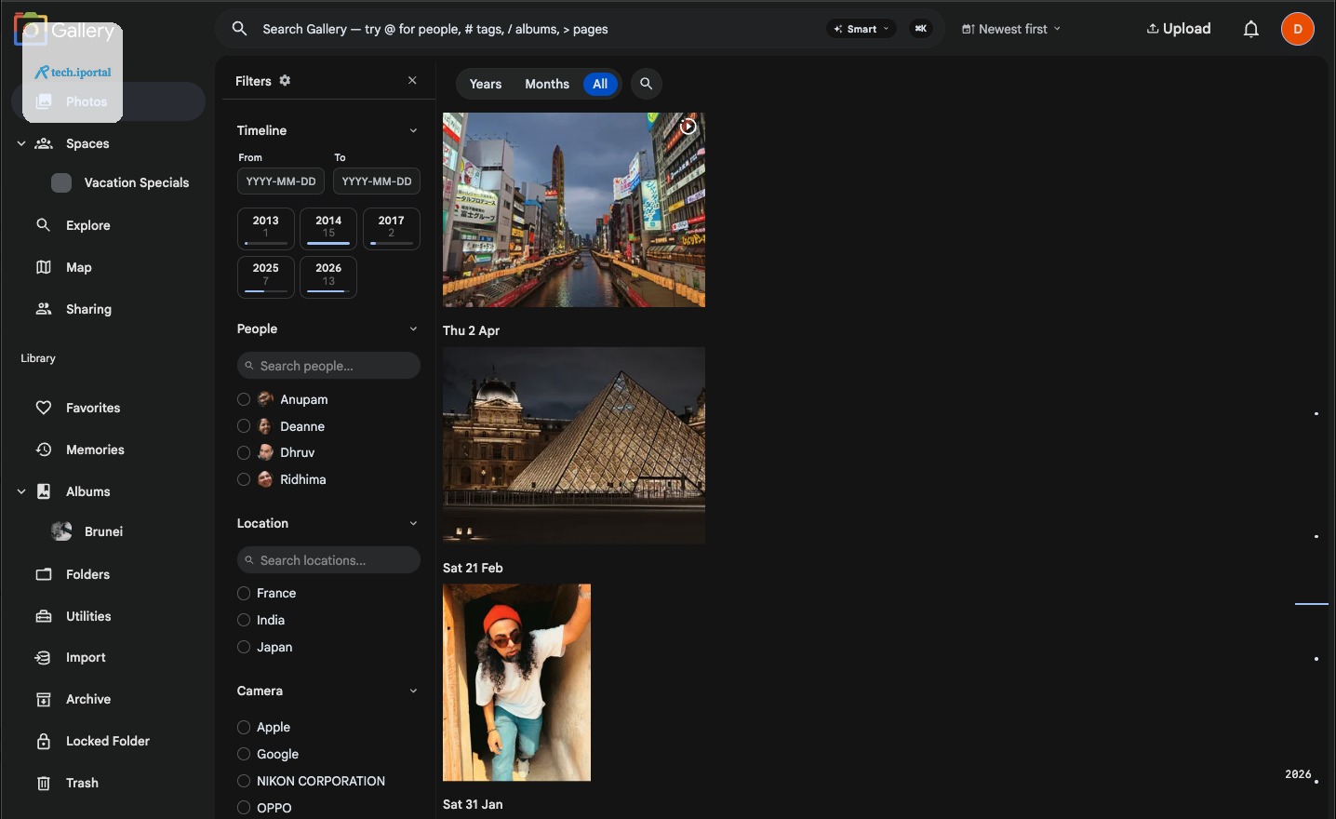Collapse the Timeline filter section
The image size is (1336, 819).
click(x=414, y=130)
